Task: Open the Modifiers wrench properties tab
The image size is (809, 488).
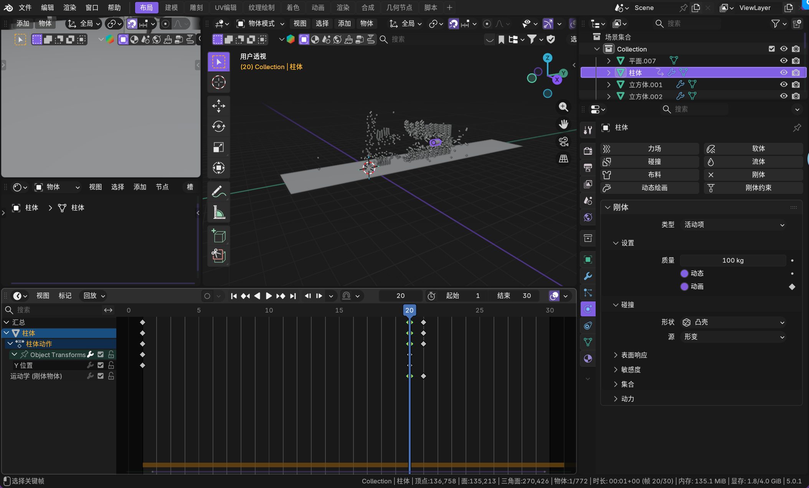Action: (588, 276)
